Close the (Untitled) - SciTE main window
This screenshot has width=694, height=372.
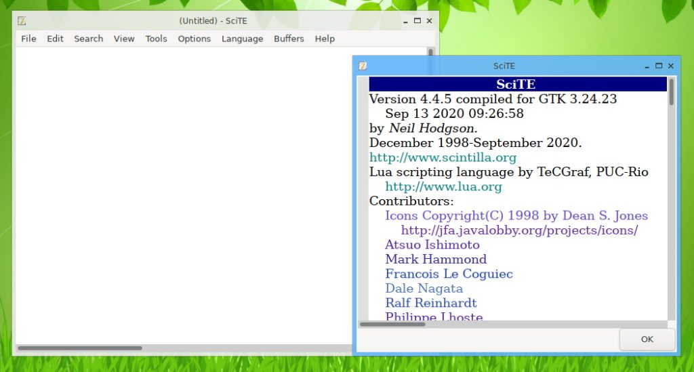click(x=429, y=21)
